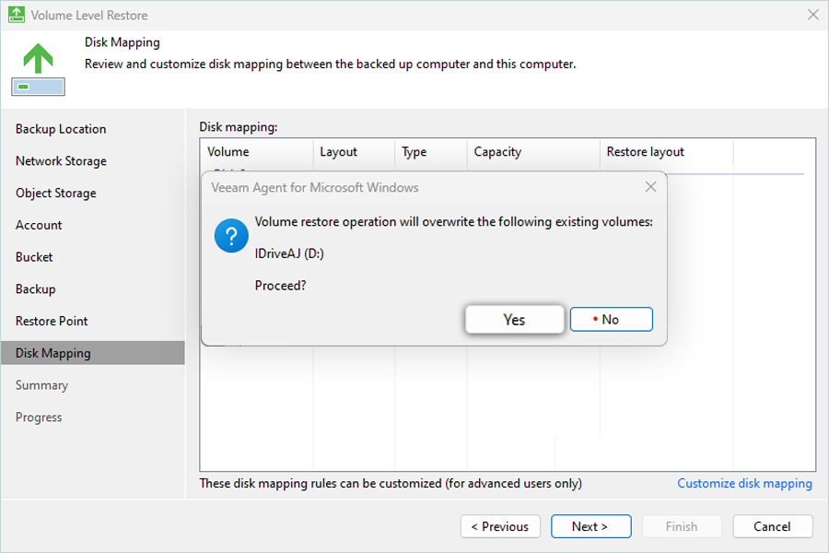This screenshot has height=553, width=829.
Task: Click the disabled Finish button
Action: point(682,526)
